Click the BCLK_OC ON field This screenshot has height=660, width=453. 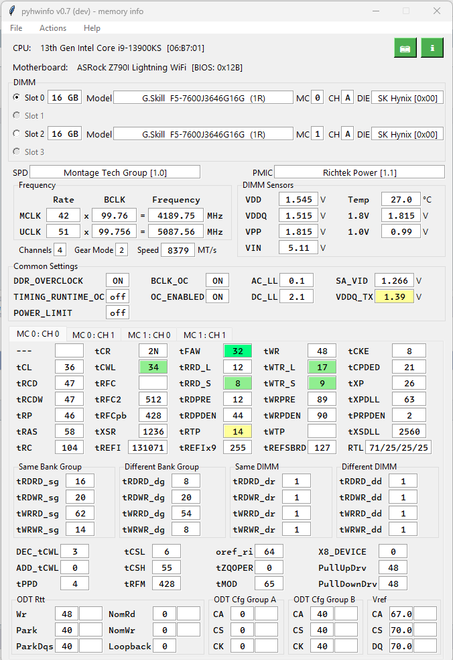(x=218, y=281)
